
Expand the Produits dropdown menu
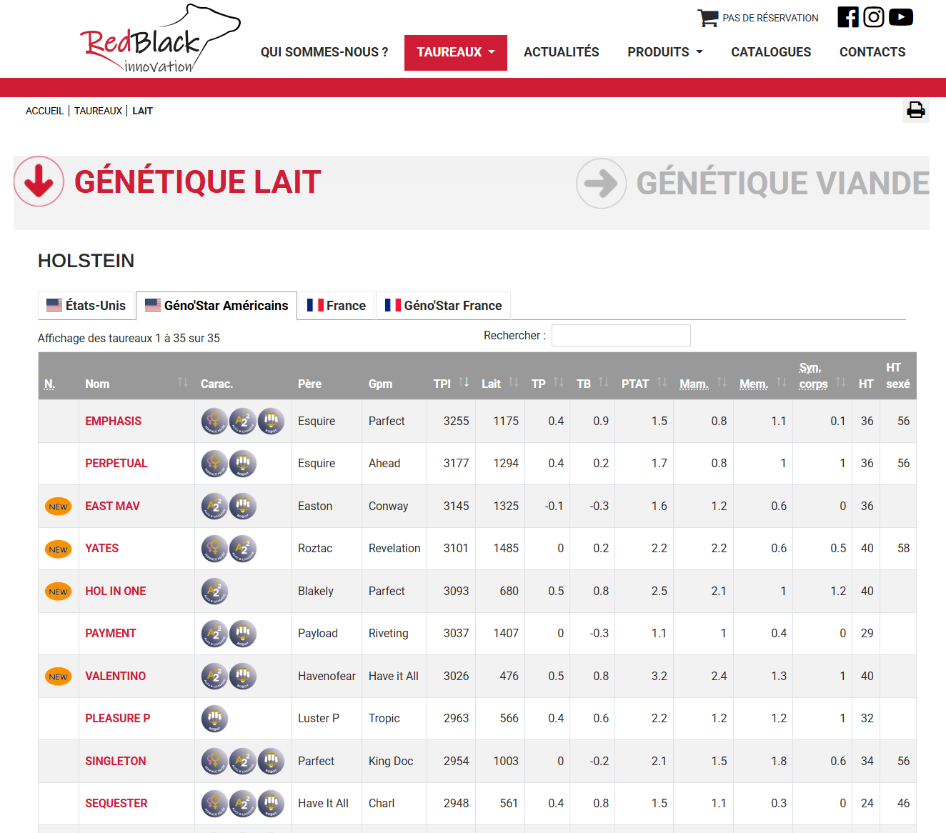(664, 52)
